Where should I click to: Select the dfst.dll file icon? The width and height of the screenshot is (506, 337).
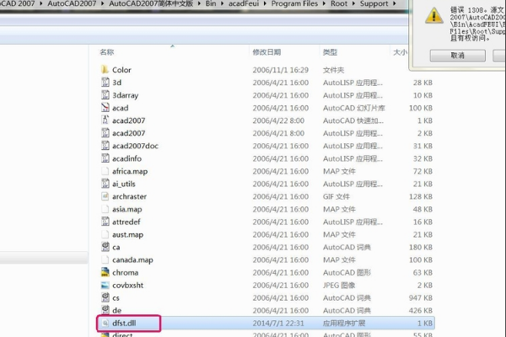coord(105,323)
